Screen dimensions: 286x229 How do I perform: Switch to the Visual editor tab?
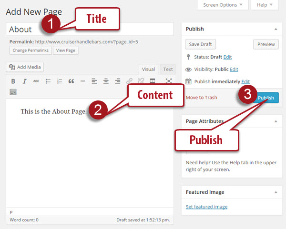[x=148, y=70]
